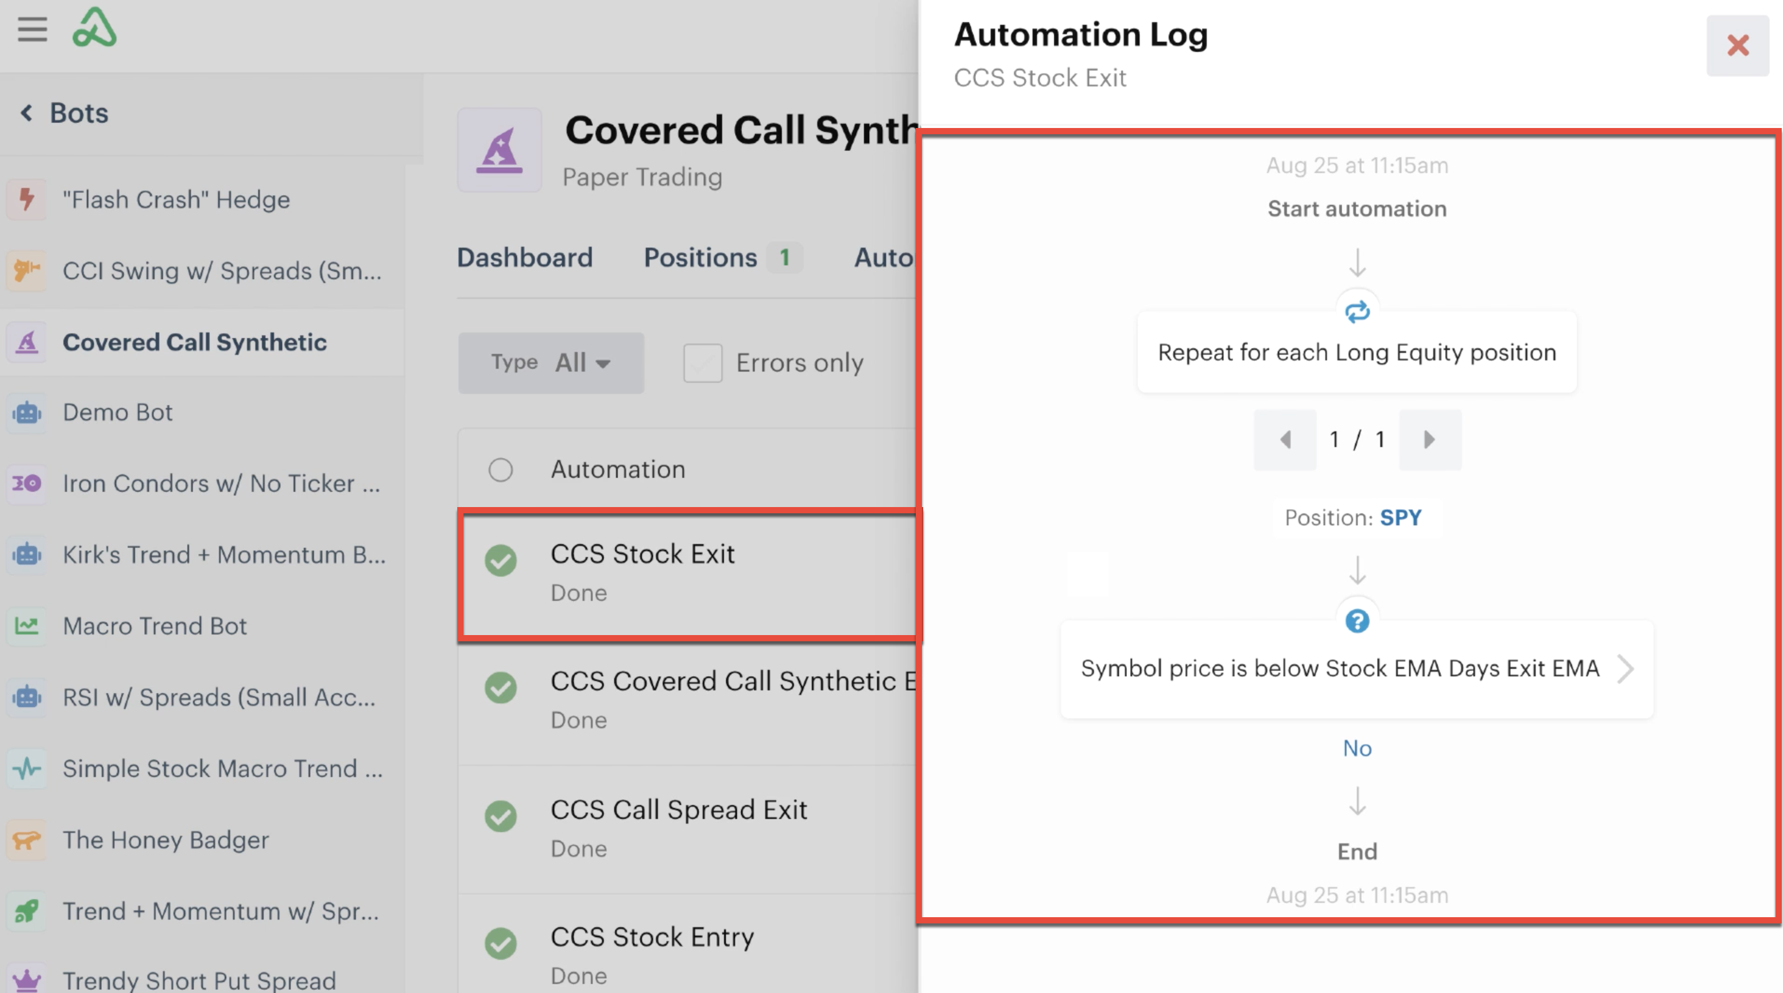The height and width of the screenshot is (993, 1783).
Task: Click the CCI Swing bot icon
Action: point(26,270)
